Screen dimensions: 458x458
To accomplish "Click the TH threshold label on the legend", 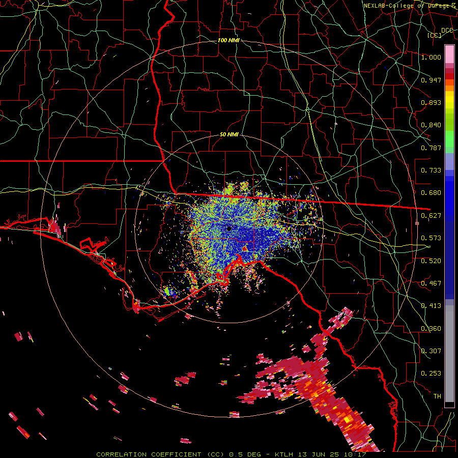I will [437, 396].
